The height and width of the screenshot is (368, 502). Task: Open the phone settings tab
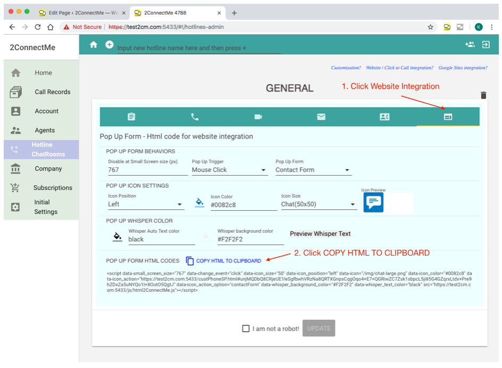[195, 117]
